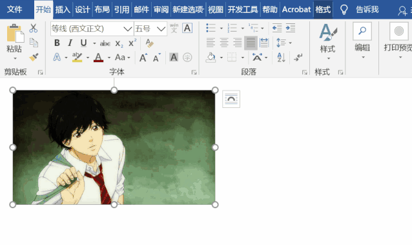412x245 pixels.
Task: Switch to the 插入 ribbon tab
Action: point(63,10)
